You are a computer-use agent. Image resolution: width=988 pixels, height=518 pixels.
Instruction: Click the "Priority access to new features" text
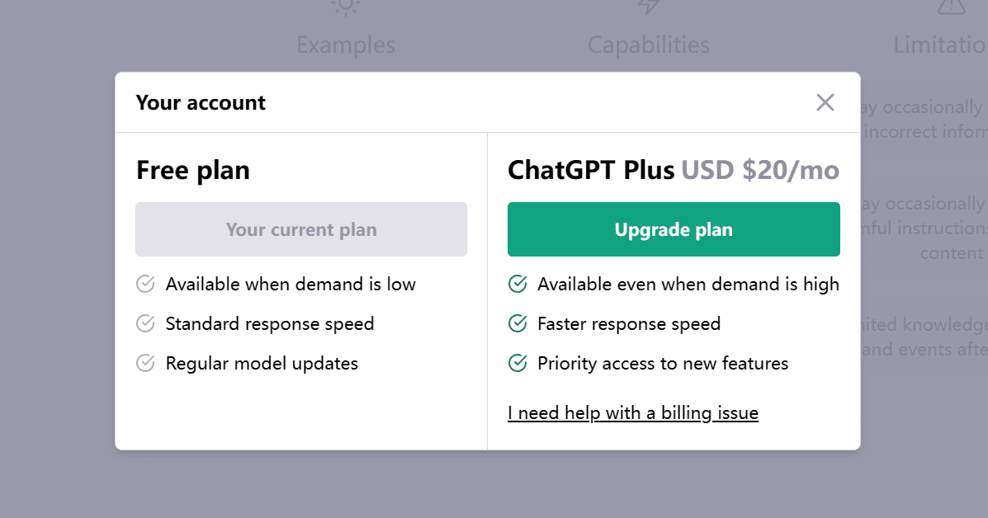663,364
